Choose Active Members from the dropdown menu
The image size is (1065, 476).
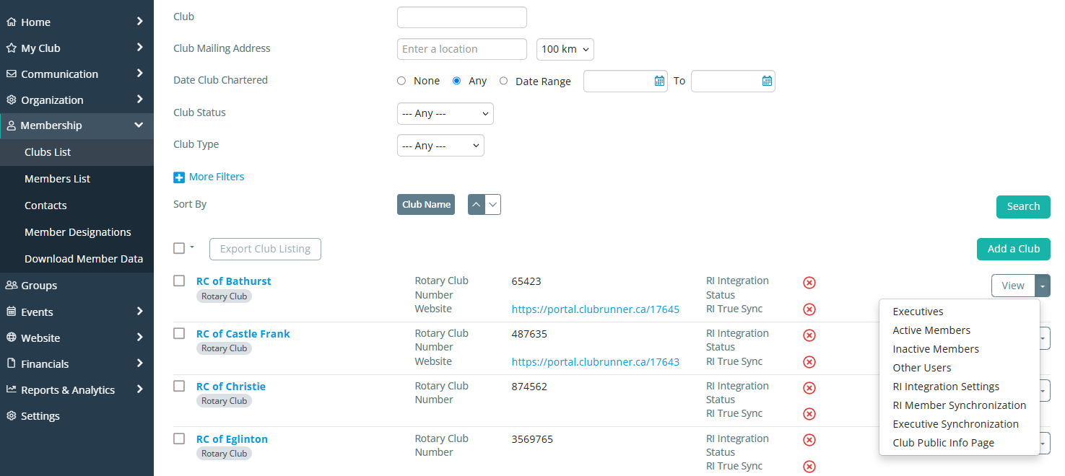point(931,330)
